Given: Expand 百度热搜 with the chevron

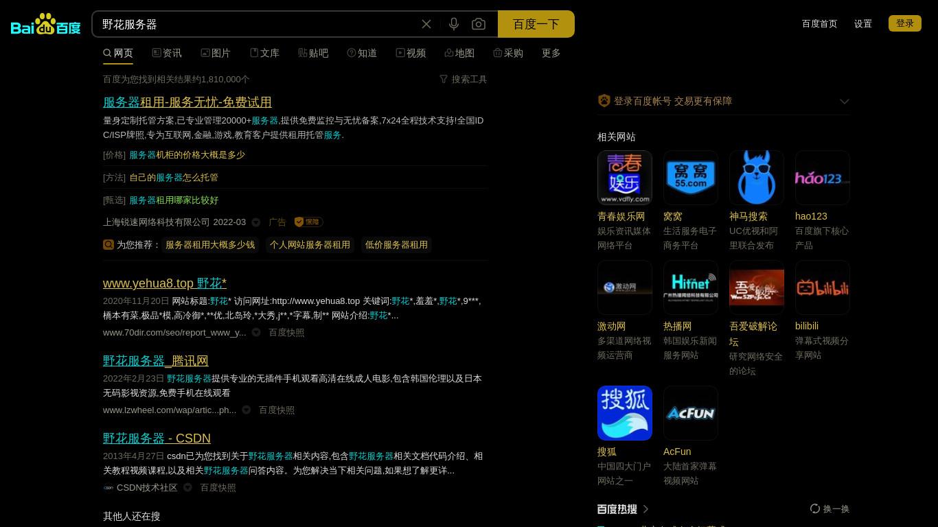Looking at the screenshot, I should pyautogui.click(x=645, y=509).
